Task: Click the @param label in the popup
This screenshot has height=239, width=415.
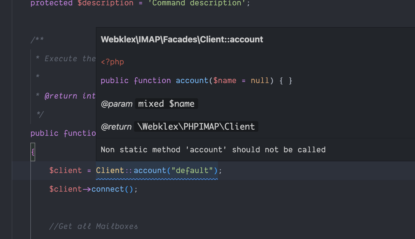Action: 117,104
